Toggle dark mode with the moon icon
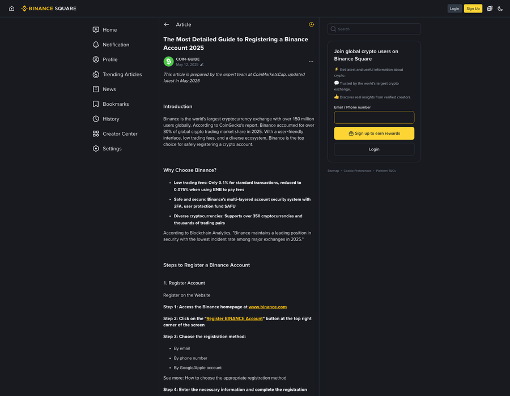 (500, 8)
